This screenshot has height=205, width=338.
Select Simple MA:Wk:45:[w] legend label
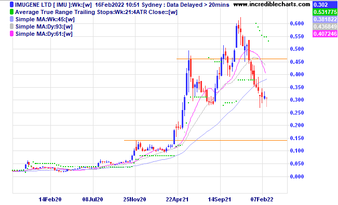[x=45, y=19]
